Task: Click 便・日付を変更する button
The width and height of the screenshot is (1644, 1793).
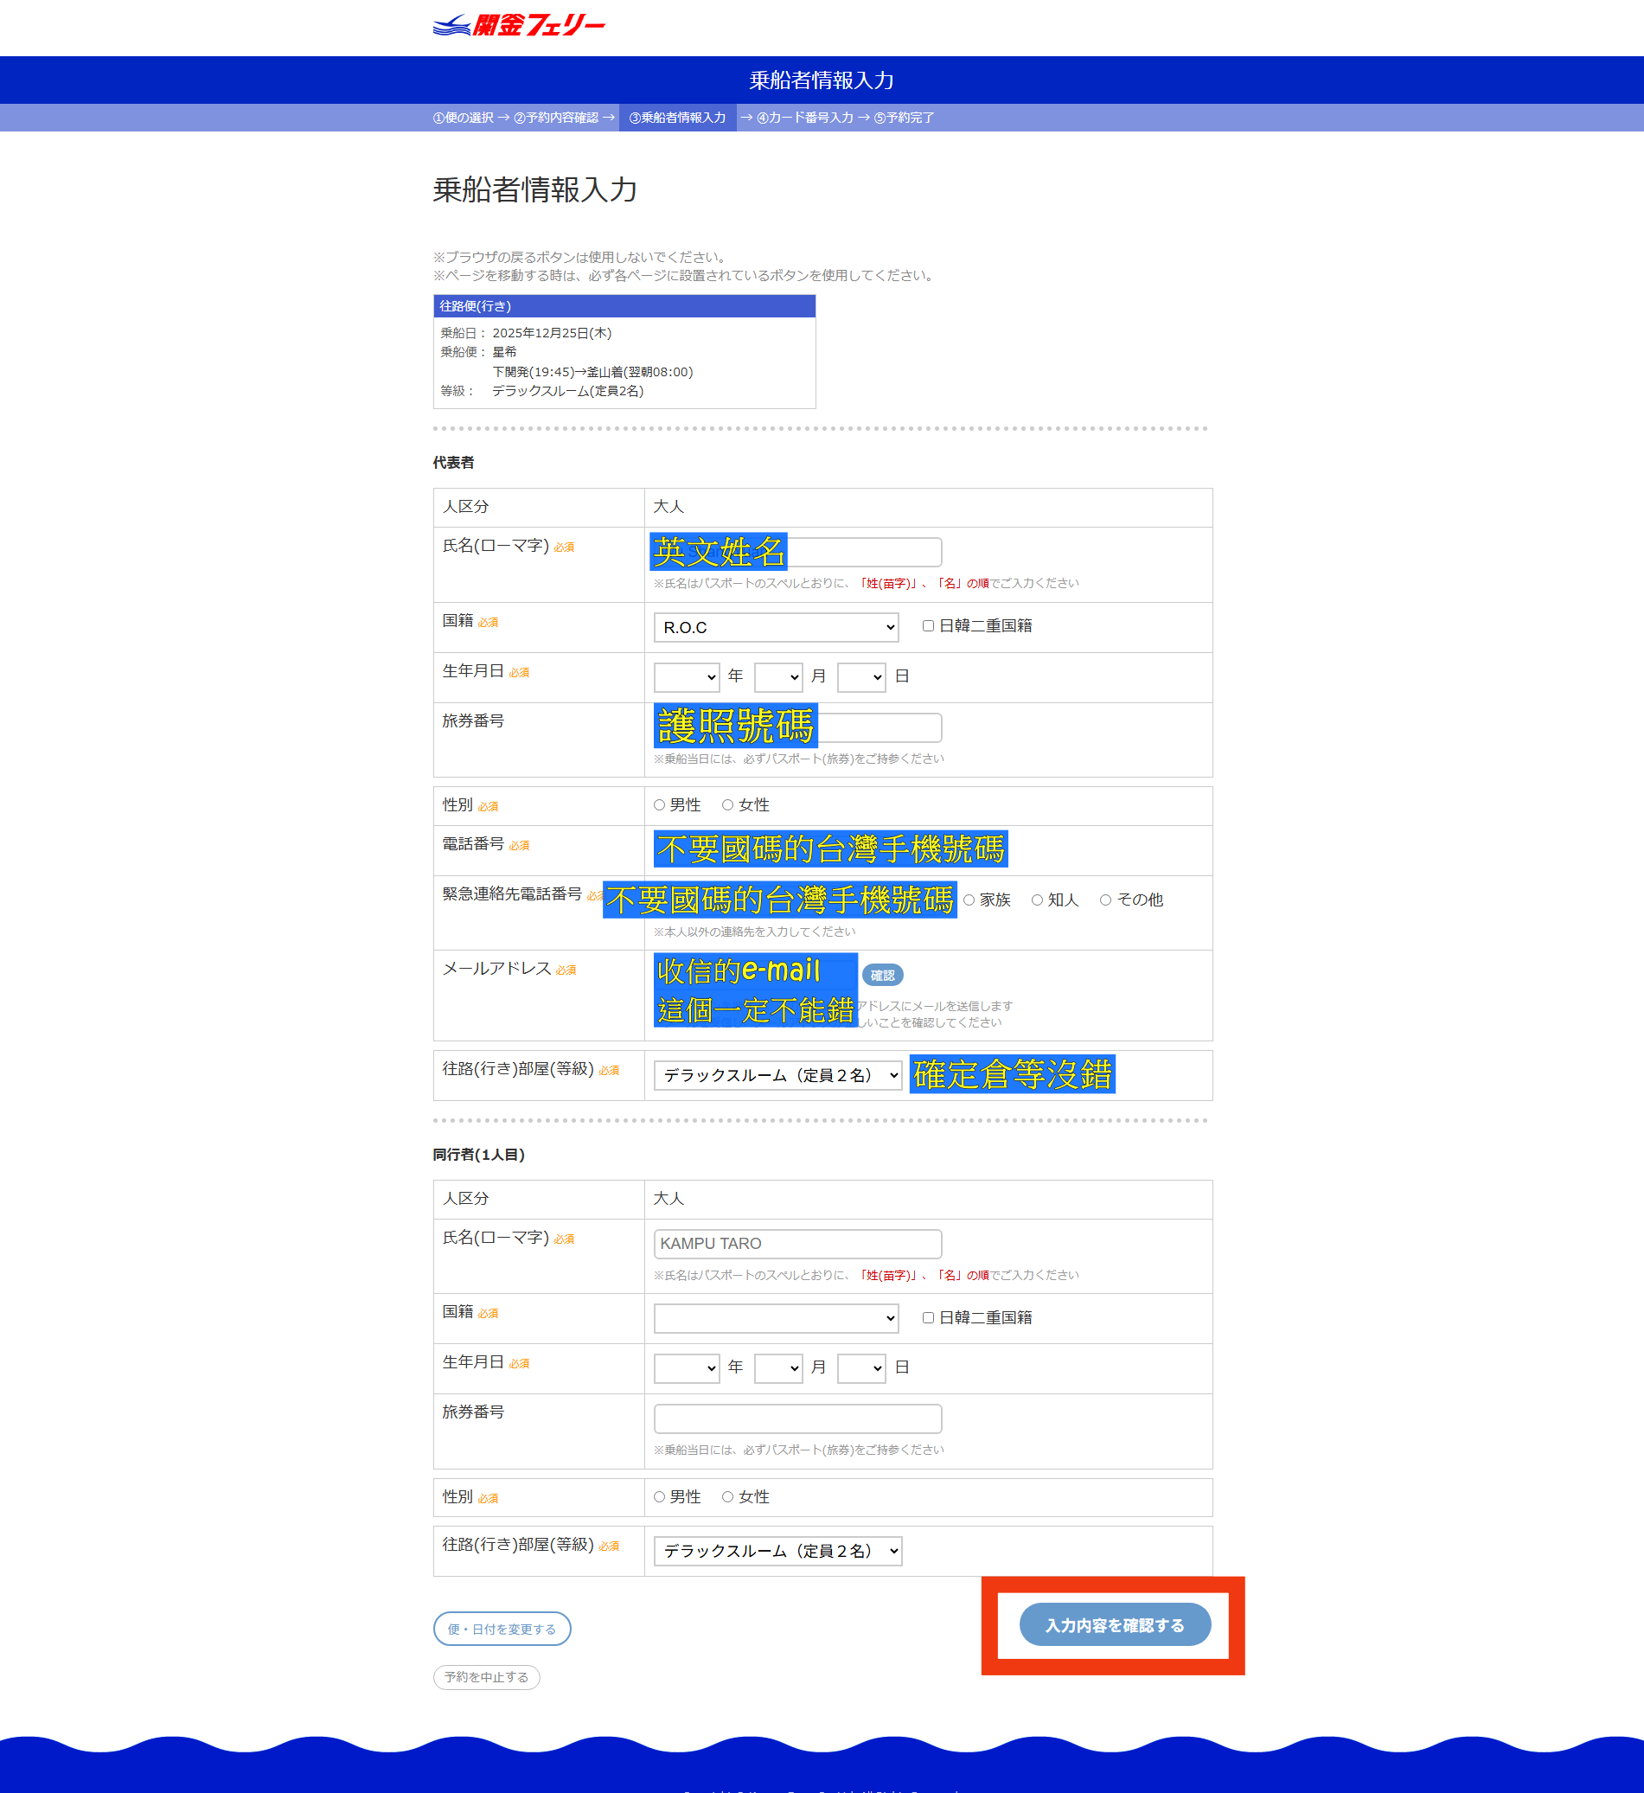Action: [x=502, y=1629]
